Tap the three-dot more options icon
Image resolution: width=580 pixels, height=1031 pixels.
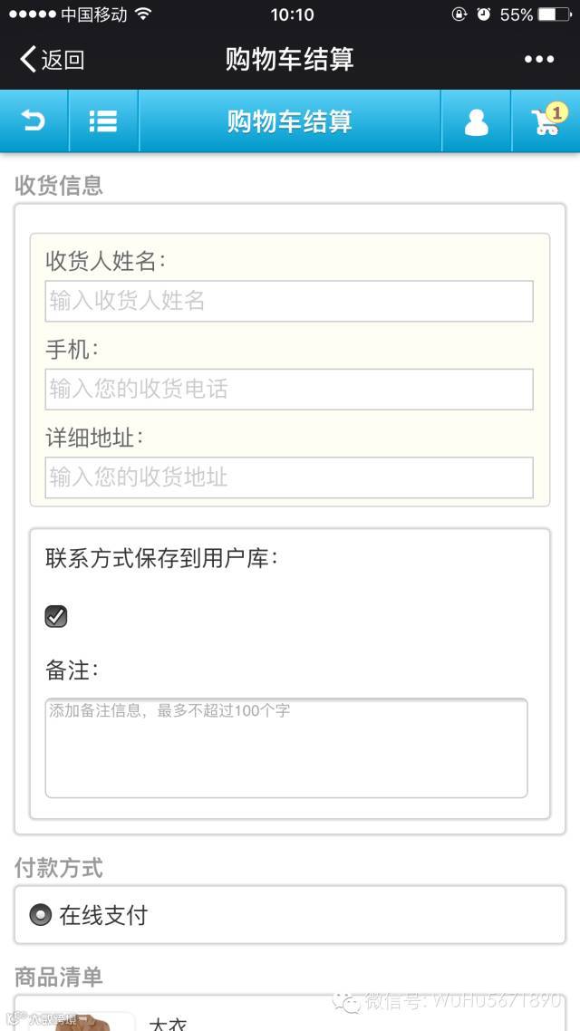(x=539, y=59)
